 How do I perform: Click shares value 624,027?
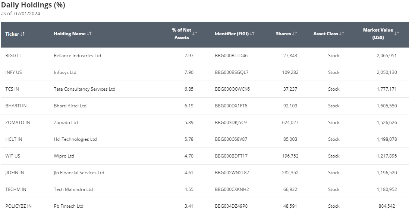click(x=290, y=123)
